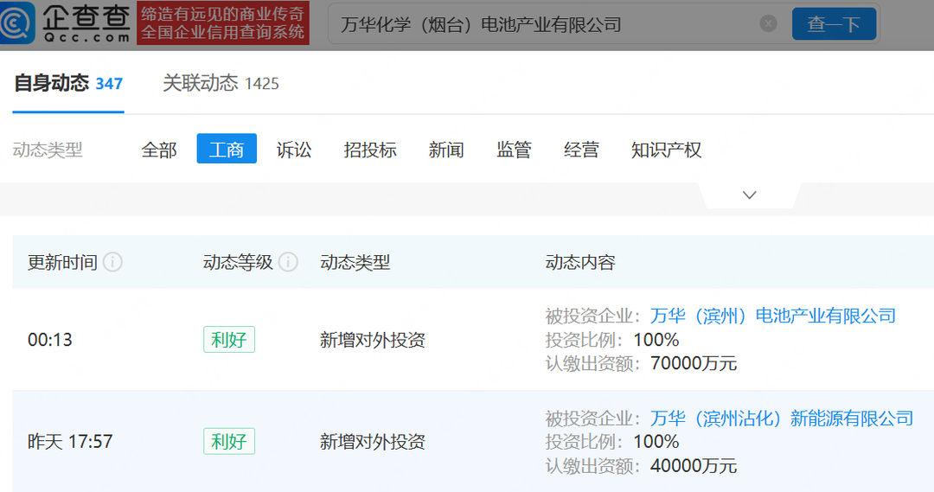Click the 昨天 17:57 update time
The image size is (934, 492).
coord(70,441)
